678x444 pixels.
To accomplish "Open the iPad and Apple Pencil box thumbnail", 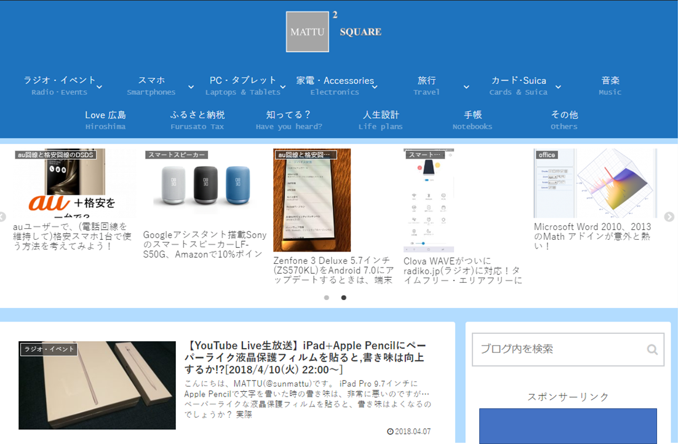I will pos(97,385).
